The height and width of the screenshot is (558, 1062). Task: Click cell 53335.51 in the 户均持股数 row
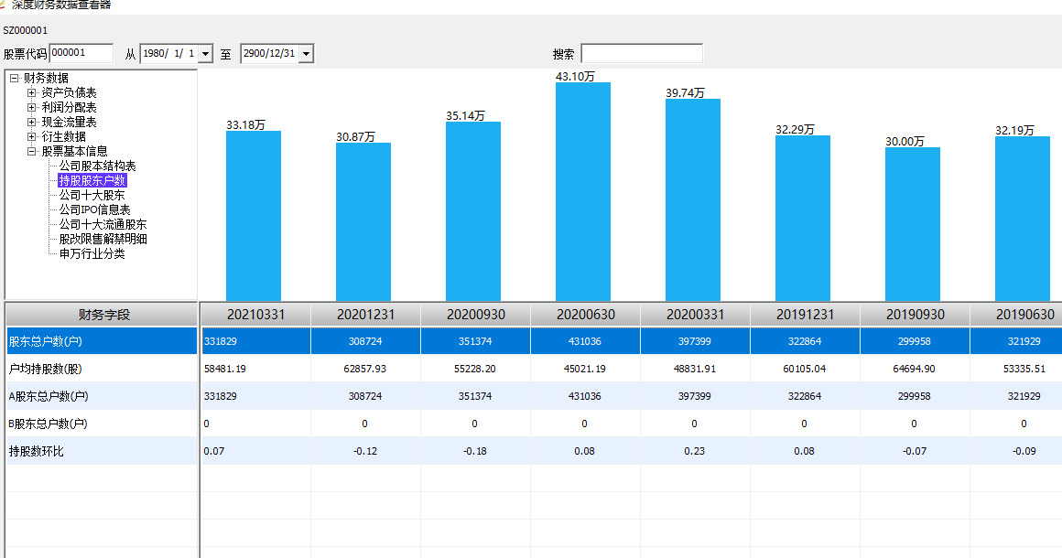pos(1016,370)
